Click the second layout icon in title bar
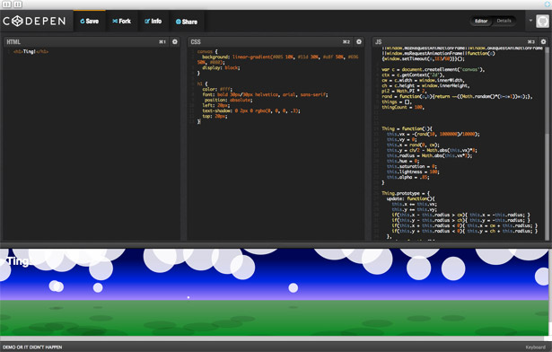The height and width of the screenshot is (352, 552). 18,4
